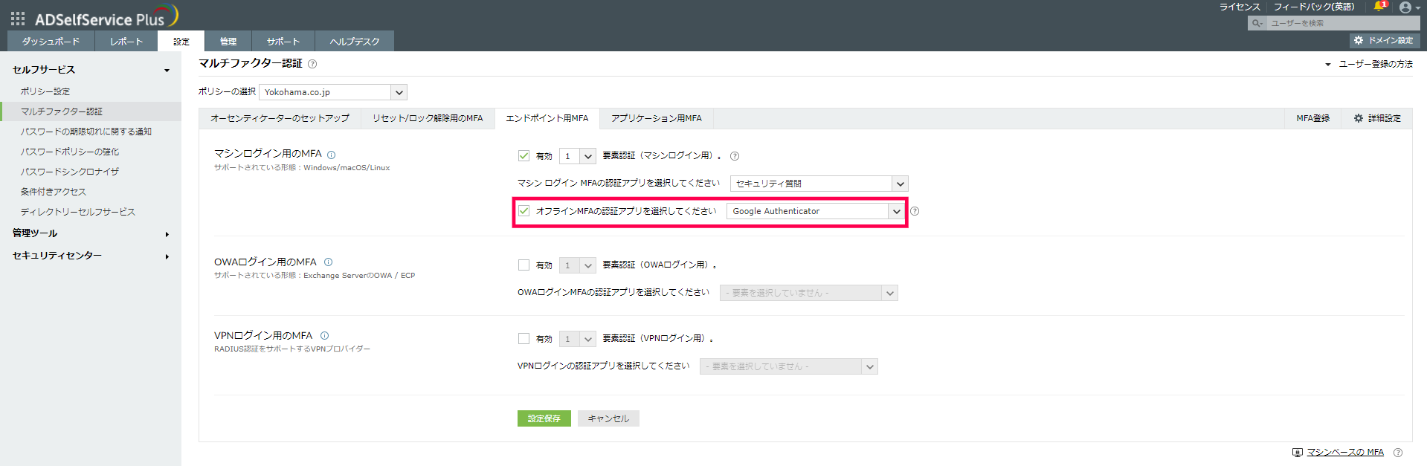Open OWA login authenticator selection dropdown
This screenshot has height=466, width=1427.
click(809, 293)
